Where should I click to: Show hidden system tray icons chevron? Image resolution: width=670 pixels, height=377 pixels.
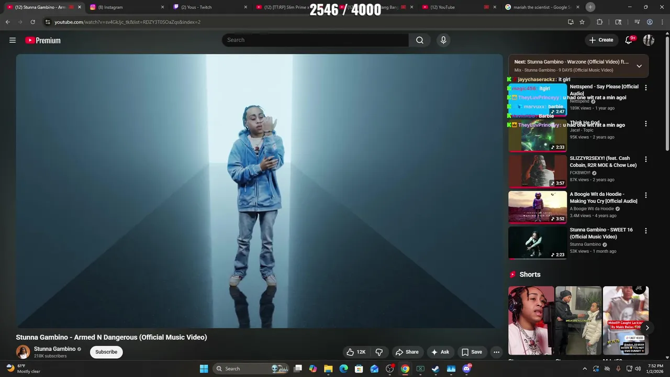[x=585, y=369]
